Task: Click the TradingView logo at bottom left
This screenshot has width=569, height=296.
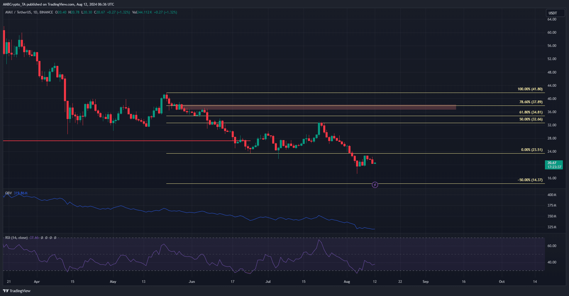Action: pos(17,291)
